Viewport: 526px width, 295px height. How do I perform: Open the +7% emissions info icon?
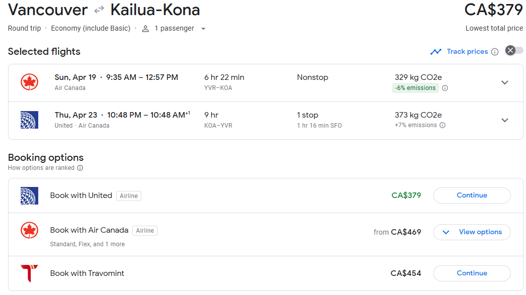click(x=442, y=126)
